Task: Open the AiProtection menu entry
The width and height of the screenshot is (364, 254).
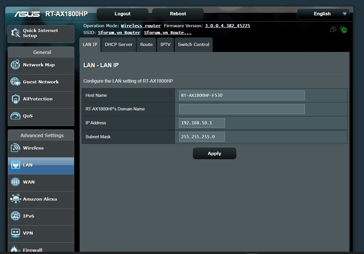Action: click(41, 99)
